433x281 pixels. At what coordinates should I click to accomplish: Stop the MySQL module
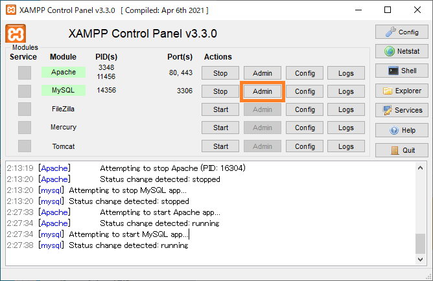220,91
